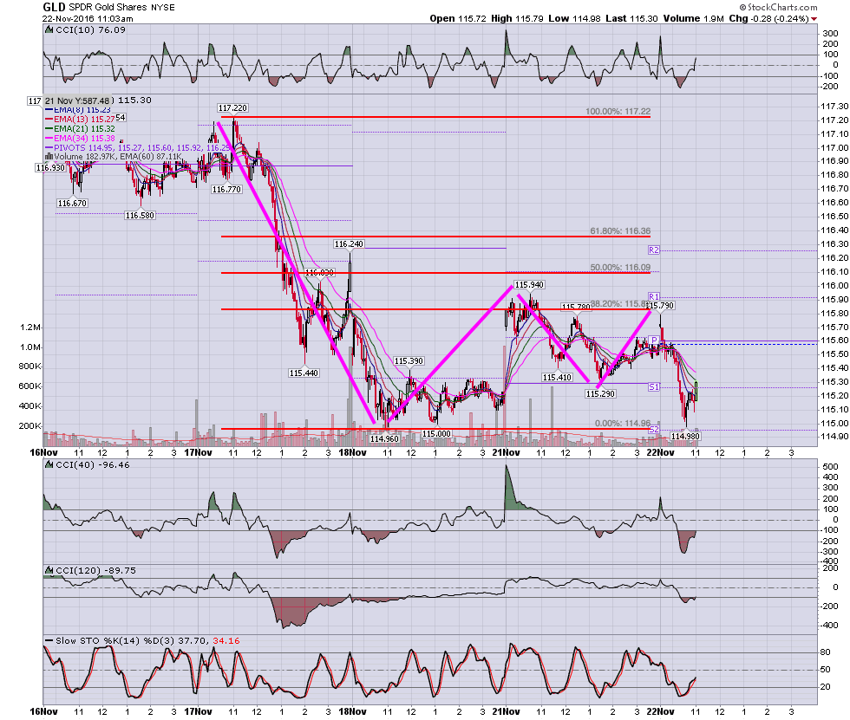Click the 'Chg -0.28 (-0.24%)' value
This screenshot has width=850, height=720.
[768, 18]
